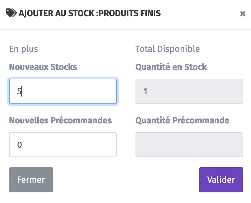Click the tag icon beside the dialog title
The height and width of the screenshot is (203, 251).
[11, 13]
